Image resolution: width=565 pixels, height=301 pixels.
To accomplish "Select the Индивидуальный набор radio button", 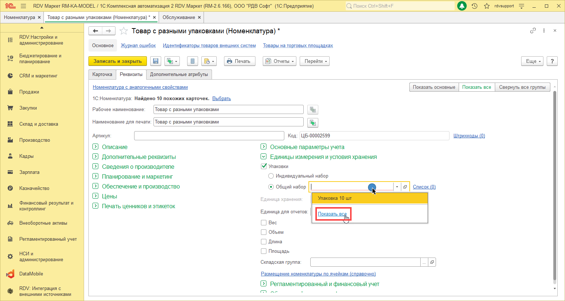I will (271, 176).
